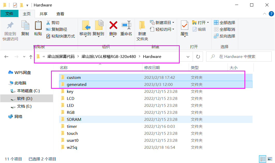Viewport: 275px width, 163px height.
Task: Click the 粘贴 clipboard icon
Action: [x=38, y=25]
